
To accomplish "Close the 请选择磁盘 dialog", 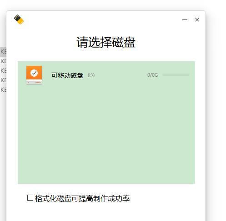I will click(x=197, y=20).
